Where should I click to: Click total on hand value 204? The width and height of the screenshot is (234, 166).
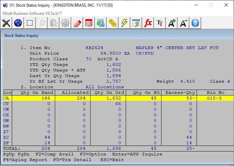[46, 149]
